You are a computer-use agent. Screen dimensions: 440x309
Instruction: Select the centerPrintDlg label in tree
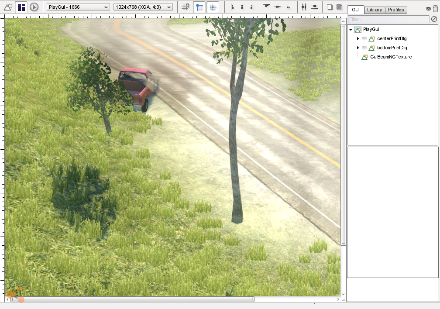pos(392,38)
